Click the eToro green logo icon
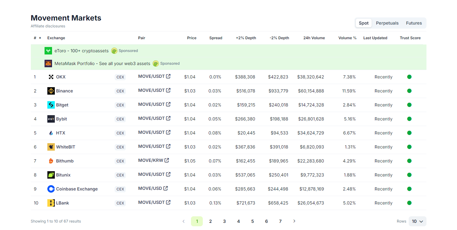The width and height of the screenshot is (457, 230). (48, 51)
